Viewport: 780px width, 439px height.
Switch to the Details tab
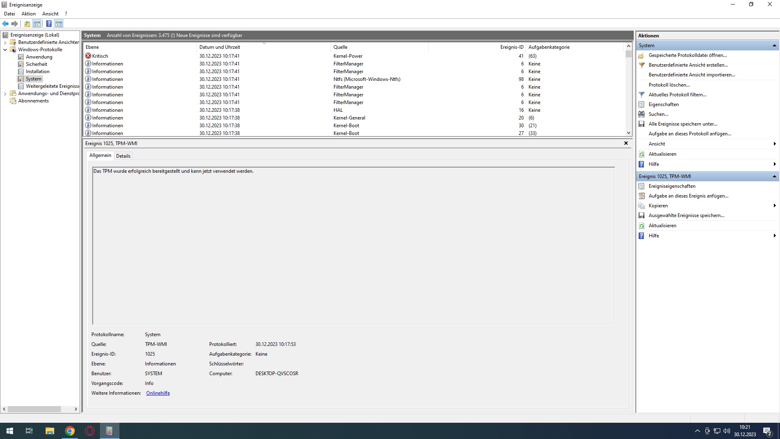point(123,156)
